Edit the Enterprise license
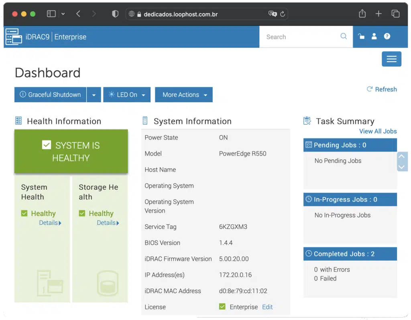The width and height of the screenshot is (411, 320). 267,307
